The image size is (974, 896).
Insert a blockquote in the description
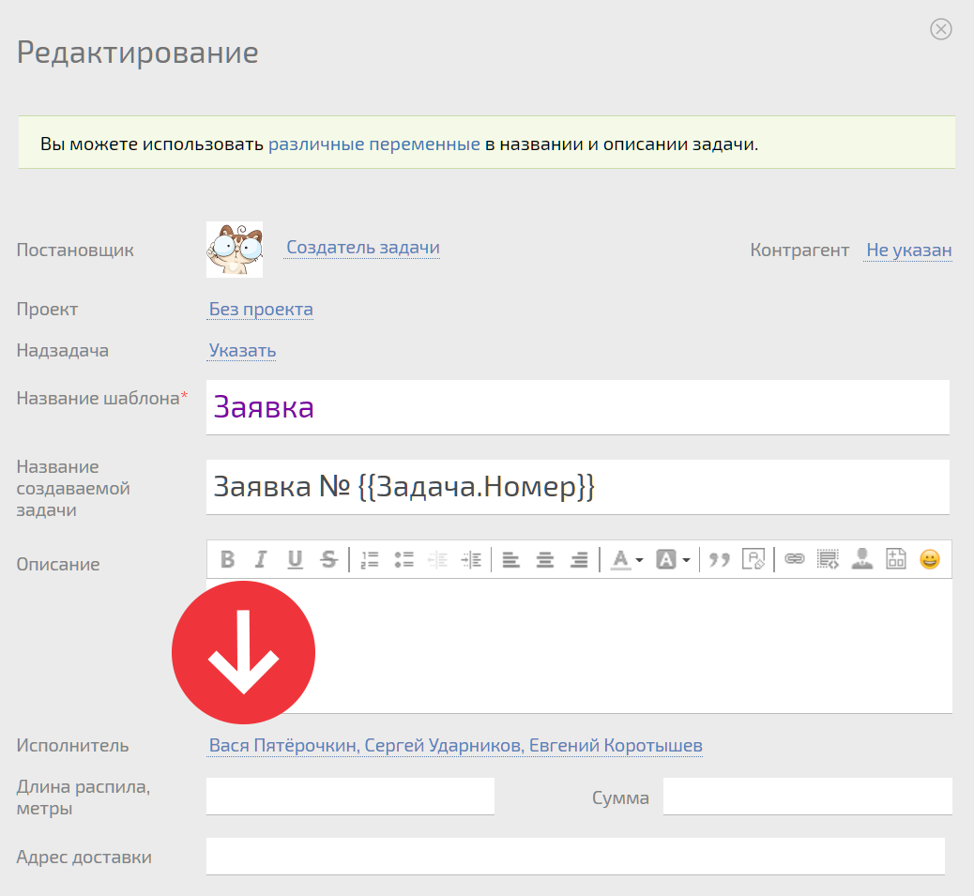[x=720, y=559]
